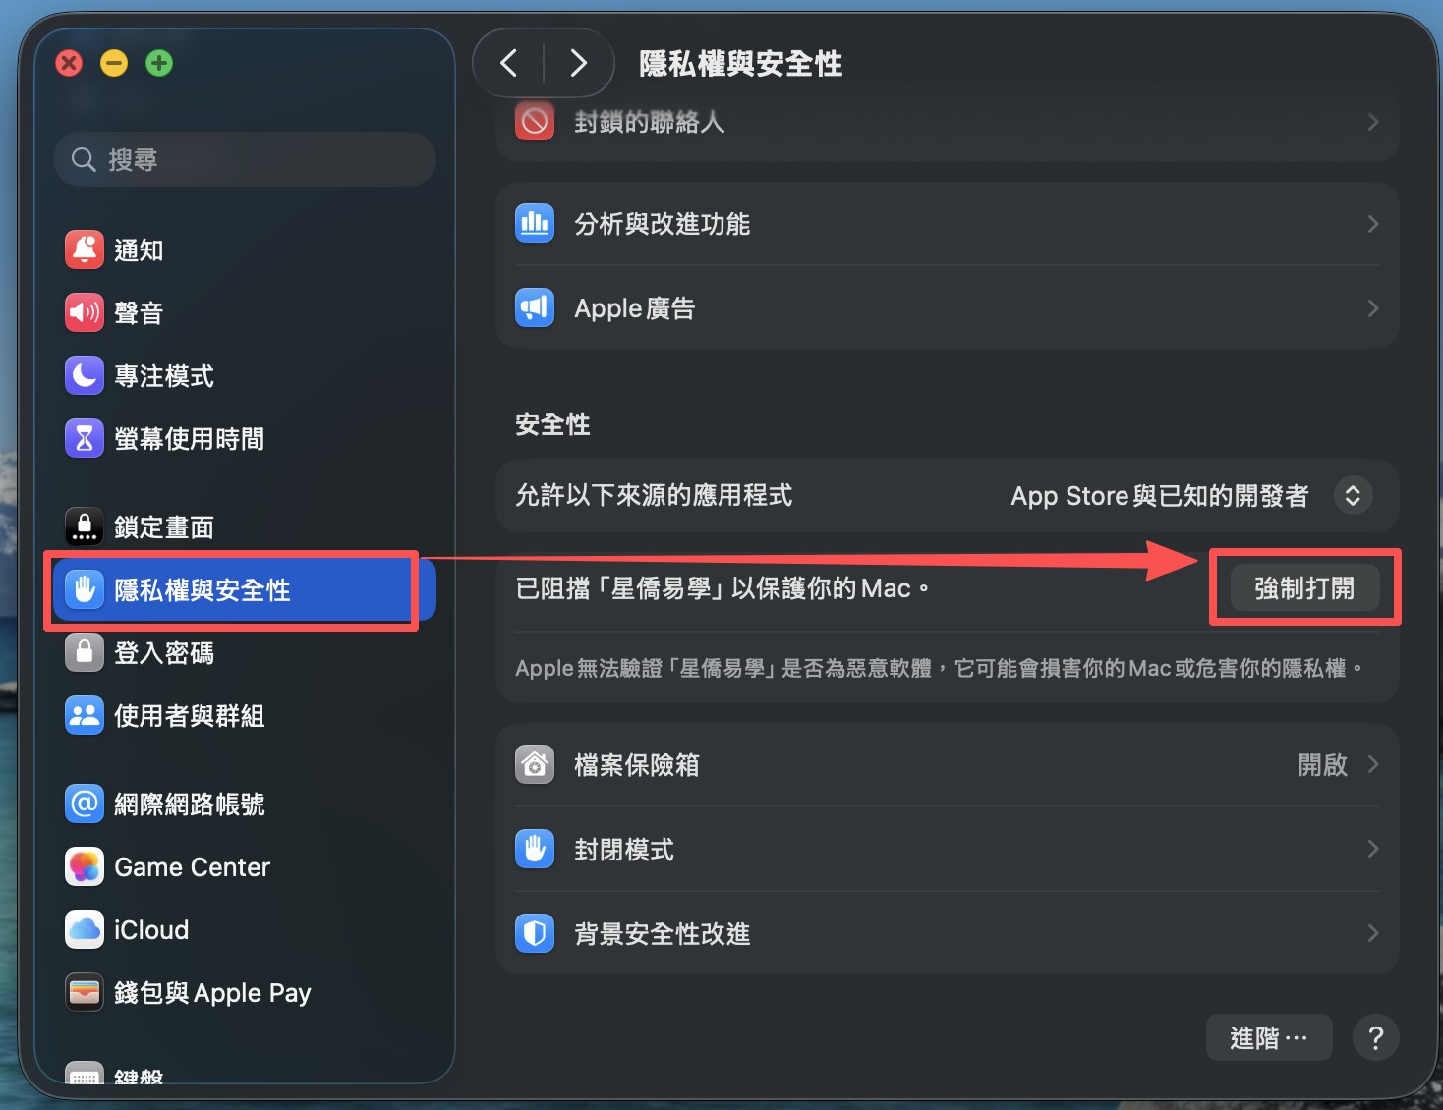Click the 強制打開 button
The width and height of the screenshot is (1443, 1110).
tap(1304, 587)
